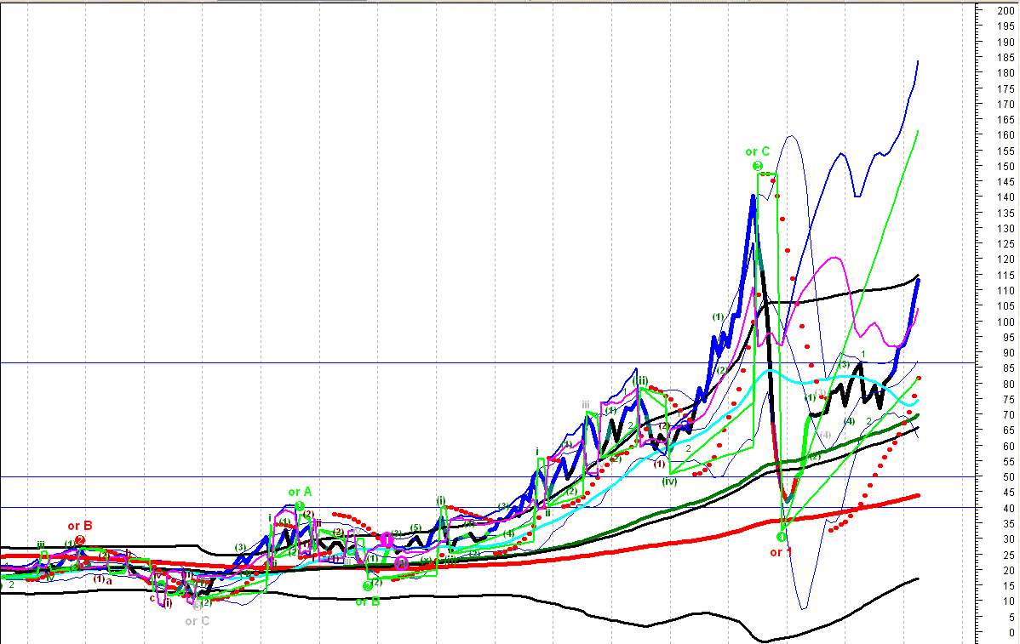Click the 150 value on price axis
1020x644 pixels.
coord(1006,167)
